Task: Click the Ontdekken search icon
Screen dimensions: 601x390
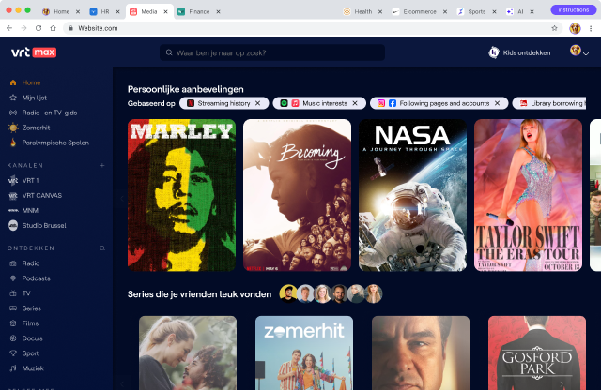Action: tap(102, 248)
